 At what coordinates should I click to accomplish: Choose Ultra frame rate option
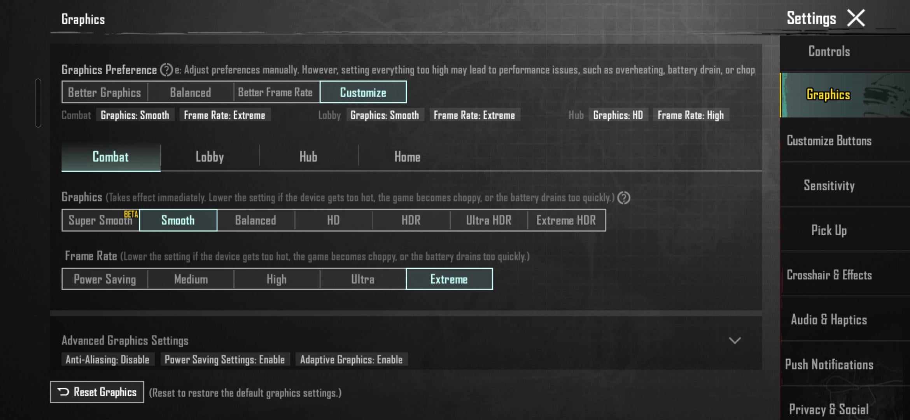coord(362,279)
